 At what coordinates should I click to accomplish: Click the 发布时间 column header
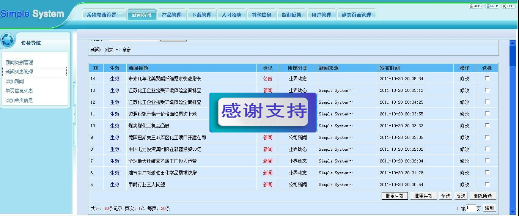tap(390, 68)
